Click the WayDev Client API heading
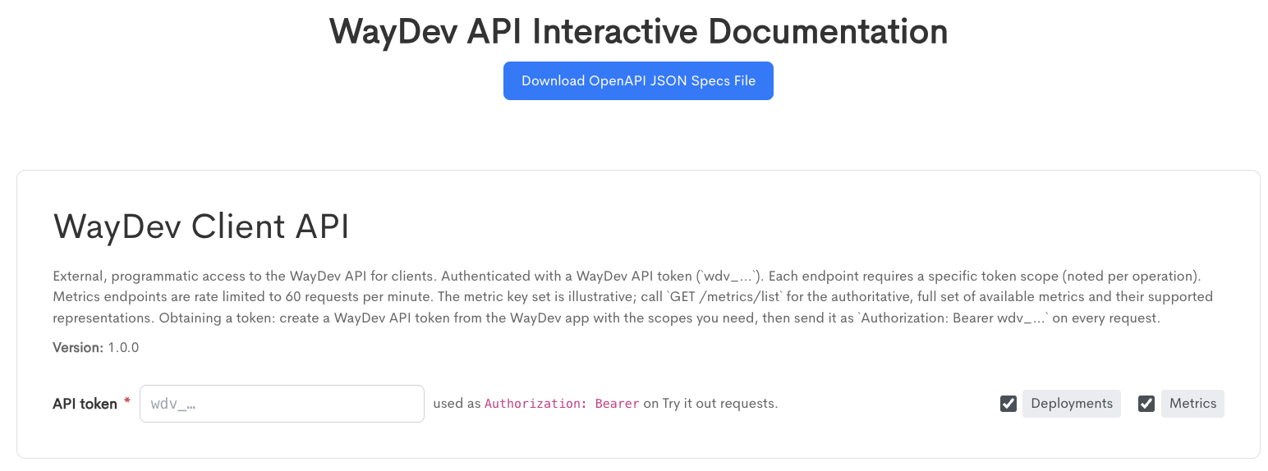The width and height of the screenshot is (1268, 471). point(201,227)
